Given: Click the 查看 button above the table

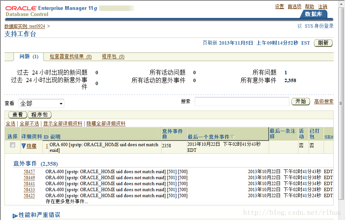Looking at the screenshot, I should (x=18, y=115).
